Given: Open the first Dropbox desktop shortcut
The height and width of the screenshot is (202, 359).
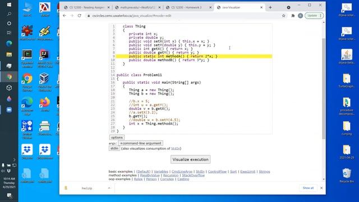Looking at the screenshot, I should coord(27,151).
